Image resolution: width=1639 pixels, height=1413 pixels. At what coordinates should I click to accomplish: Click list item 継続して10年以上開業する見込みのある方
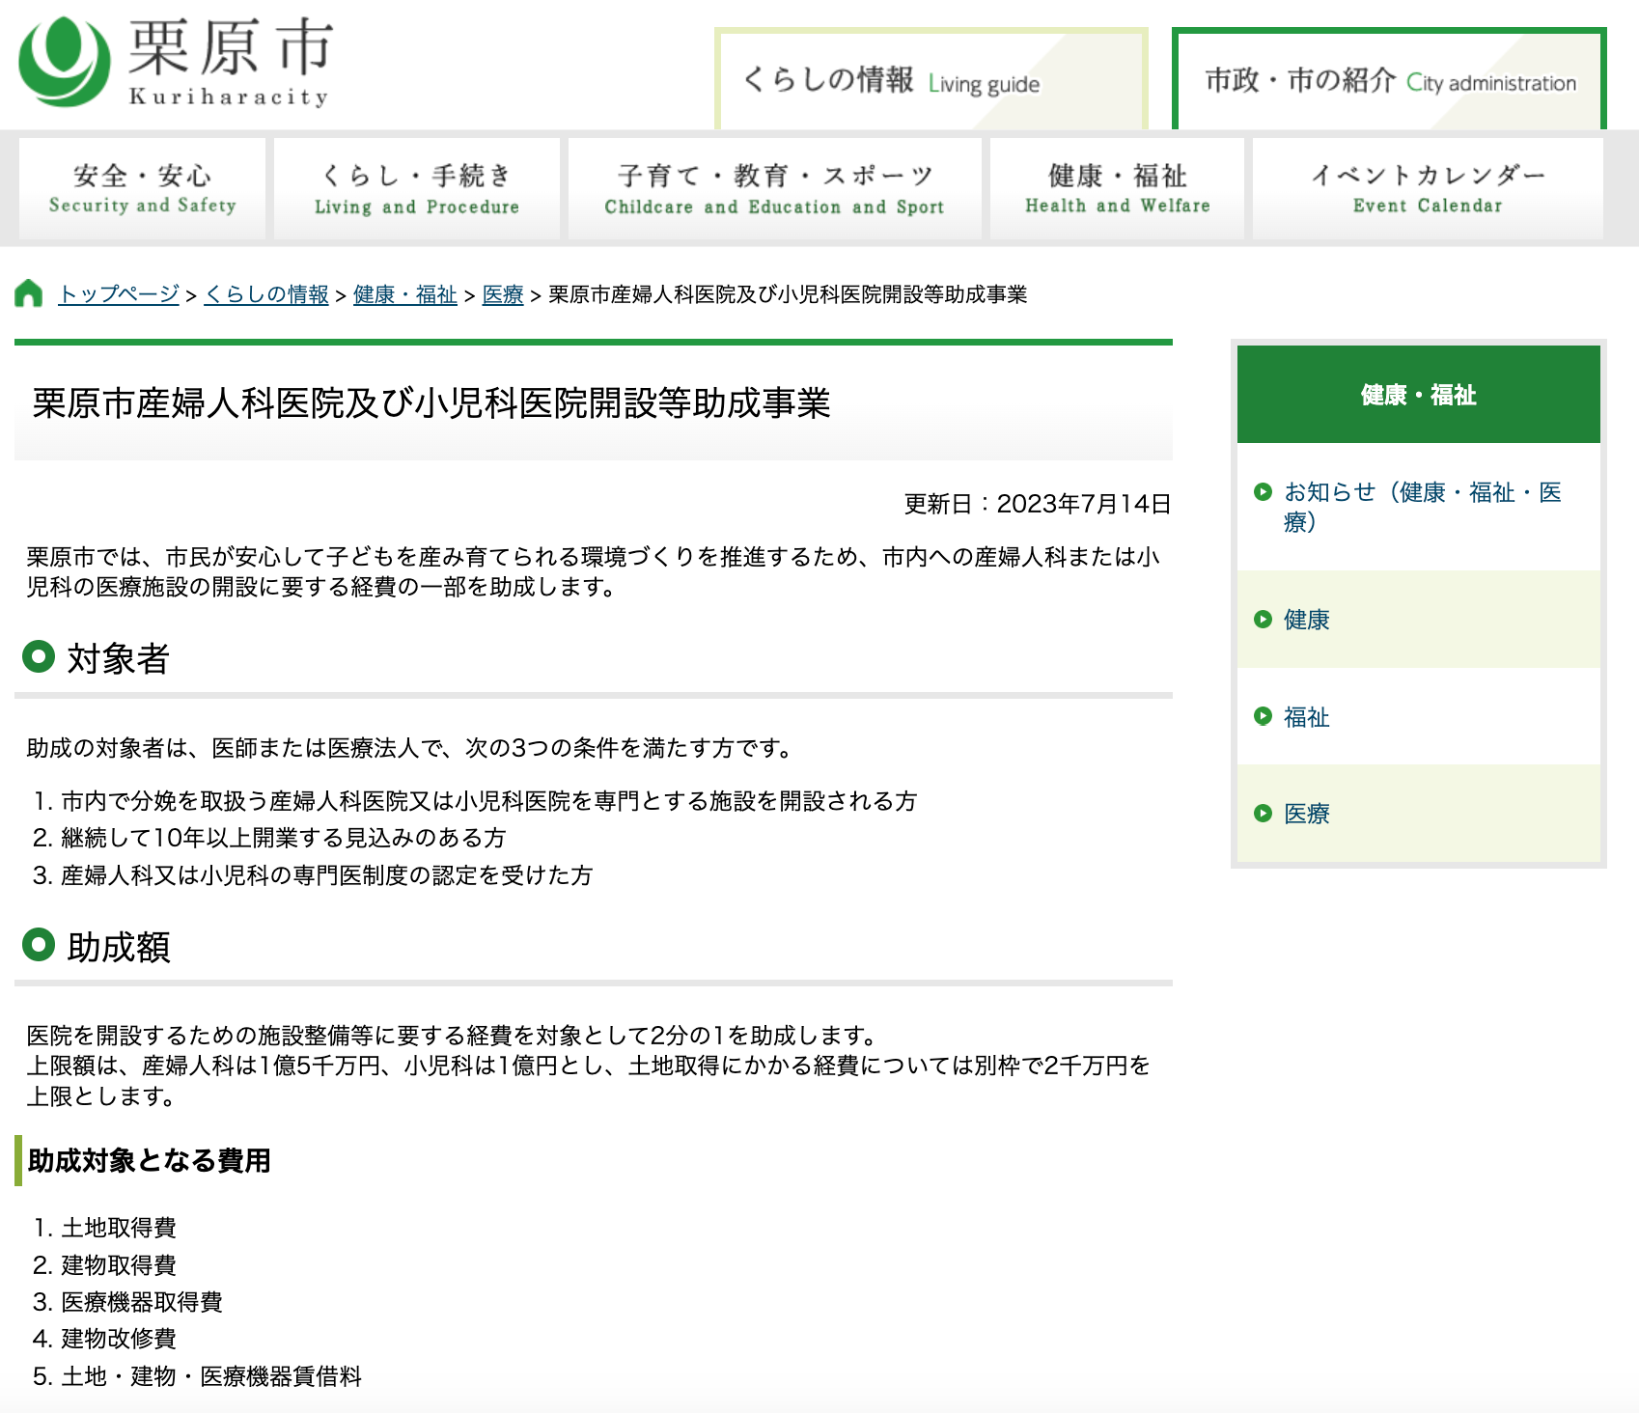coord(284,838)
